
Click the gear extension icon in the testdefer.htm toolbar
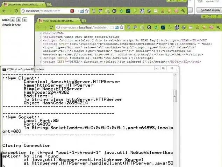click(x=149, y=11)
